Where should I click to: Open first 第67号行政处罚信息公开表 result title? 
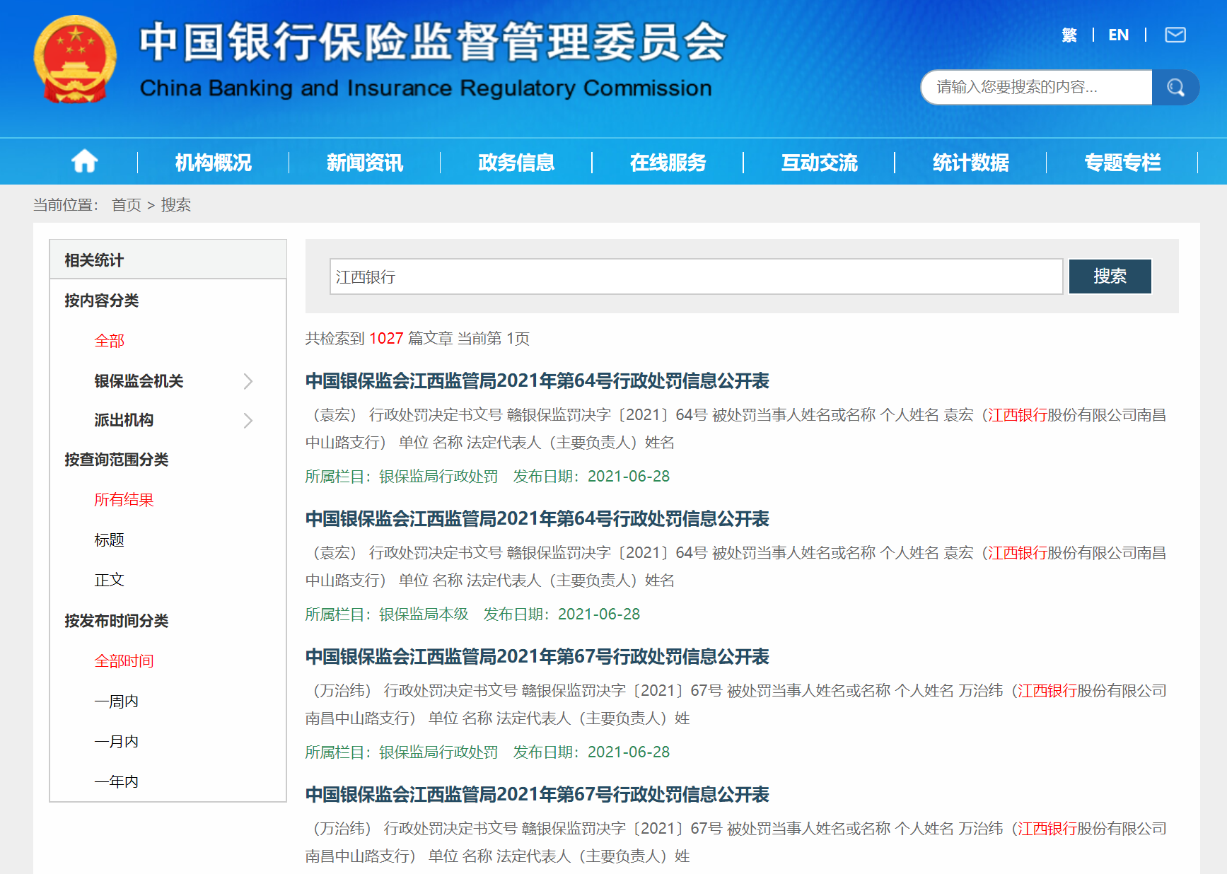pos(537,657)
